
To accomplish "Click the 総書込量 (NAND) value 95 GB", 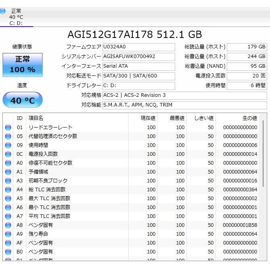I will click(247, 66).
